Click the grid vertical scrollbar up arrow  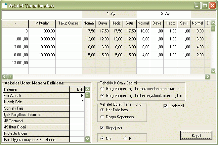213,23
